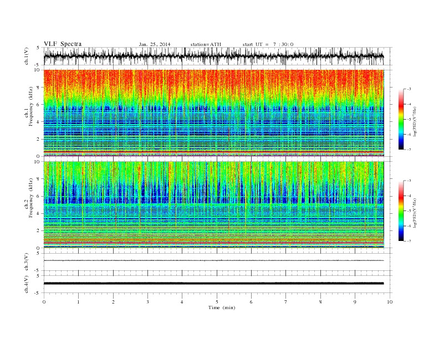
Task: Click the "6" kHz tick on ch.2 spectrogram
Action: click(38, 196)
